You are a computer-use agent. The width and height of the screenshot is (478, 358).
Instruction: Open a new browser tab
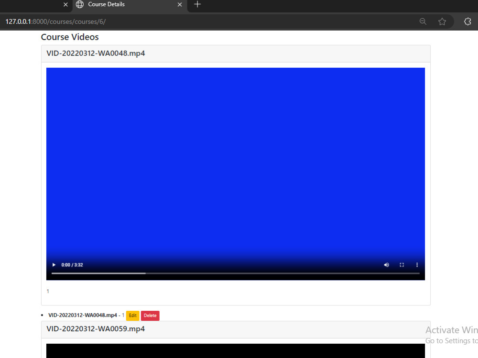197,4
